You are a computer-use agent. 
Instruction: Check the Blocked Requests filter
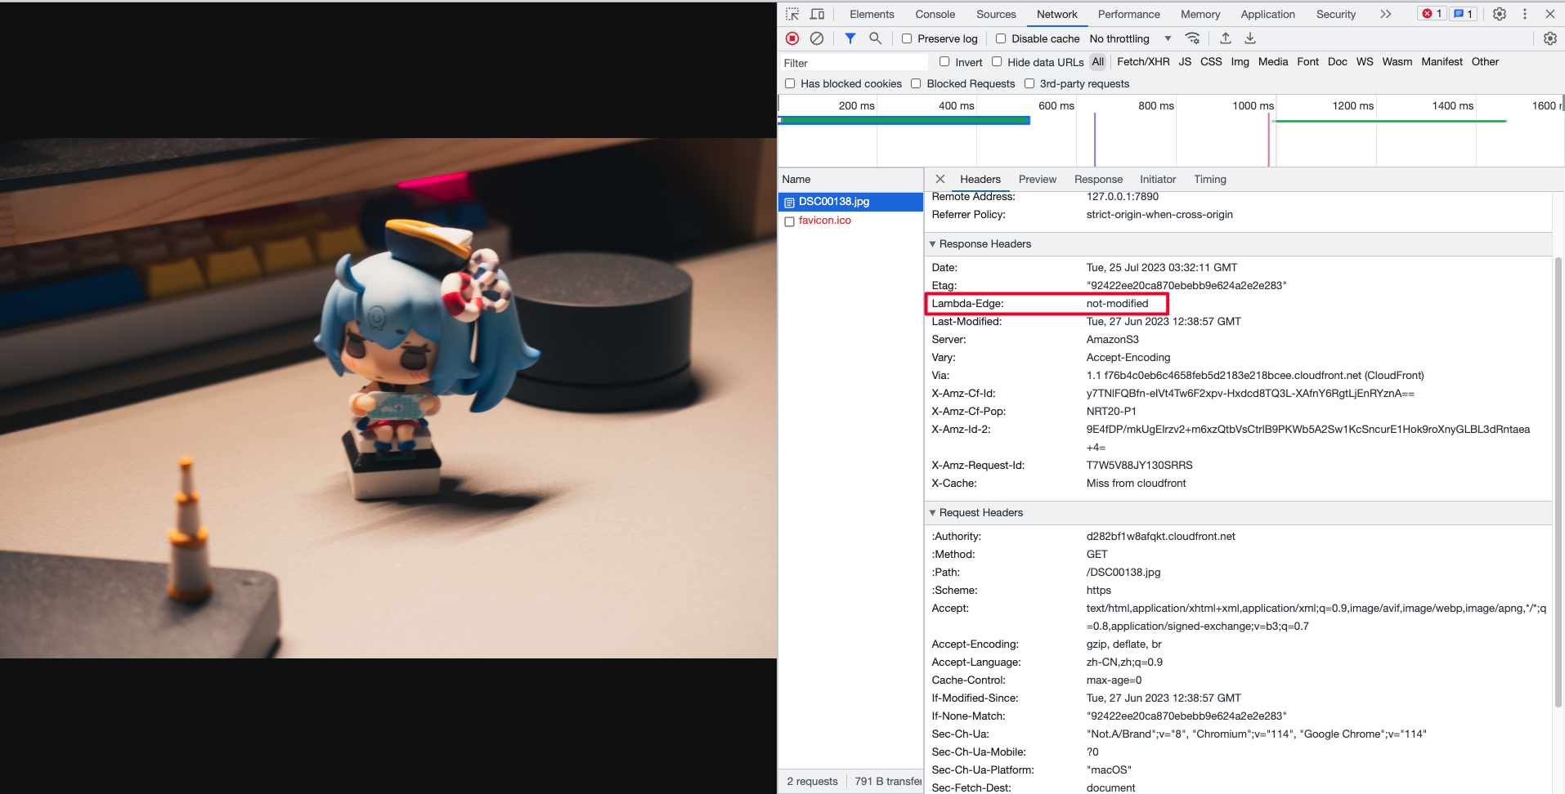click(916, 83)
